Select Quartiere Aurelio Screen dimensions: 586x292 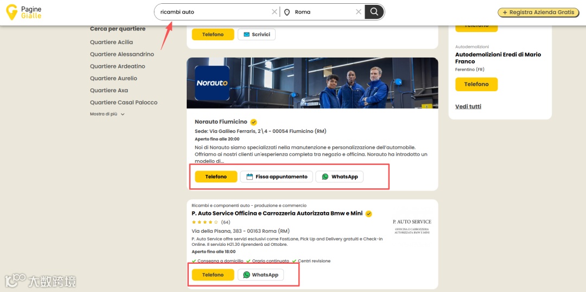coord(113,78)
